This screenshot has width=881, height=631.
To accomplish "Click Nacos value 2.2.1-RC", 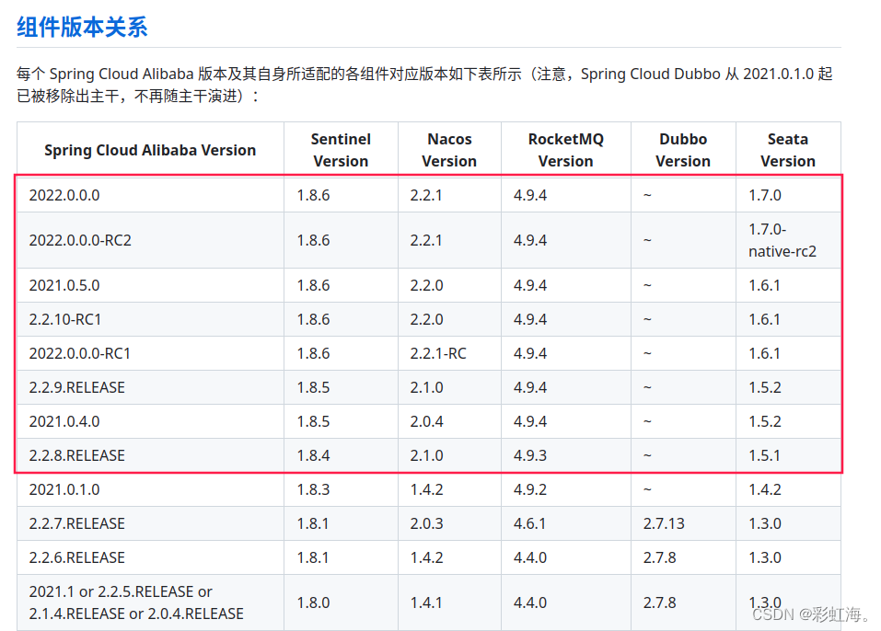I will pos(437,353).
